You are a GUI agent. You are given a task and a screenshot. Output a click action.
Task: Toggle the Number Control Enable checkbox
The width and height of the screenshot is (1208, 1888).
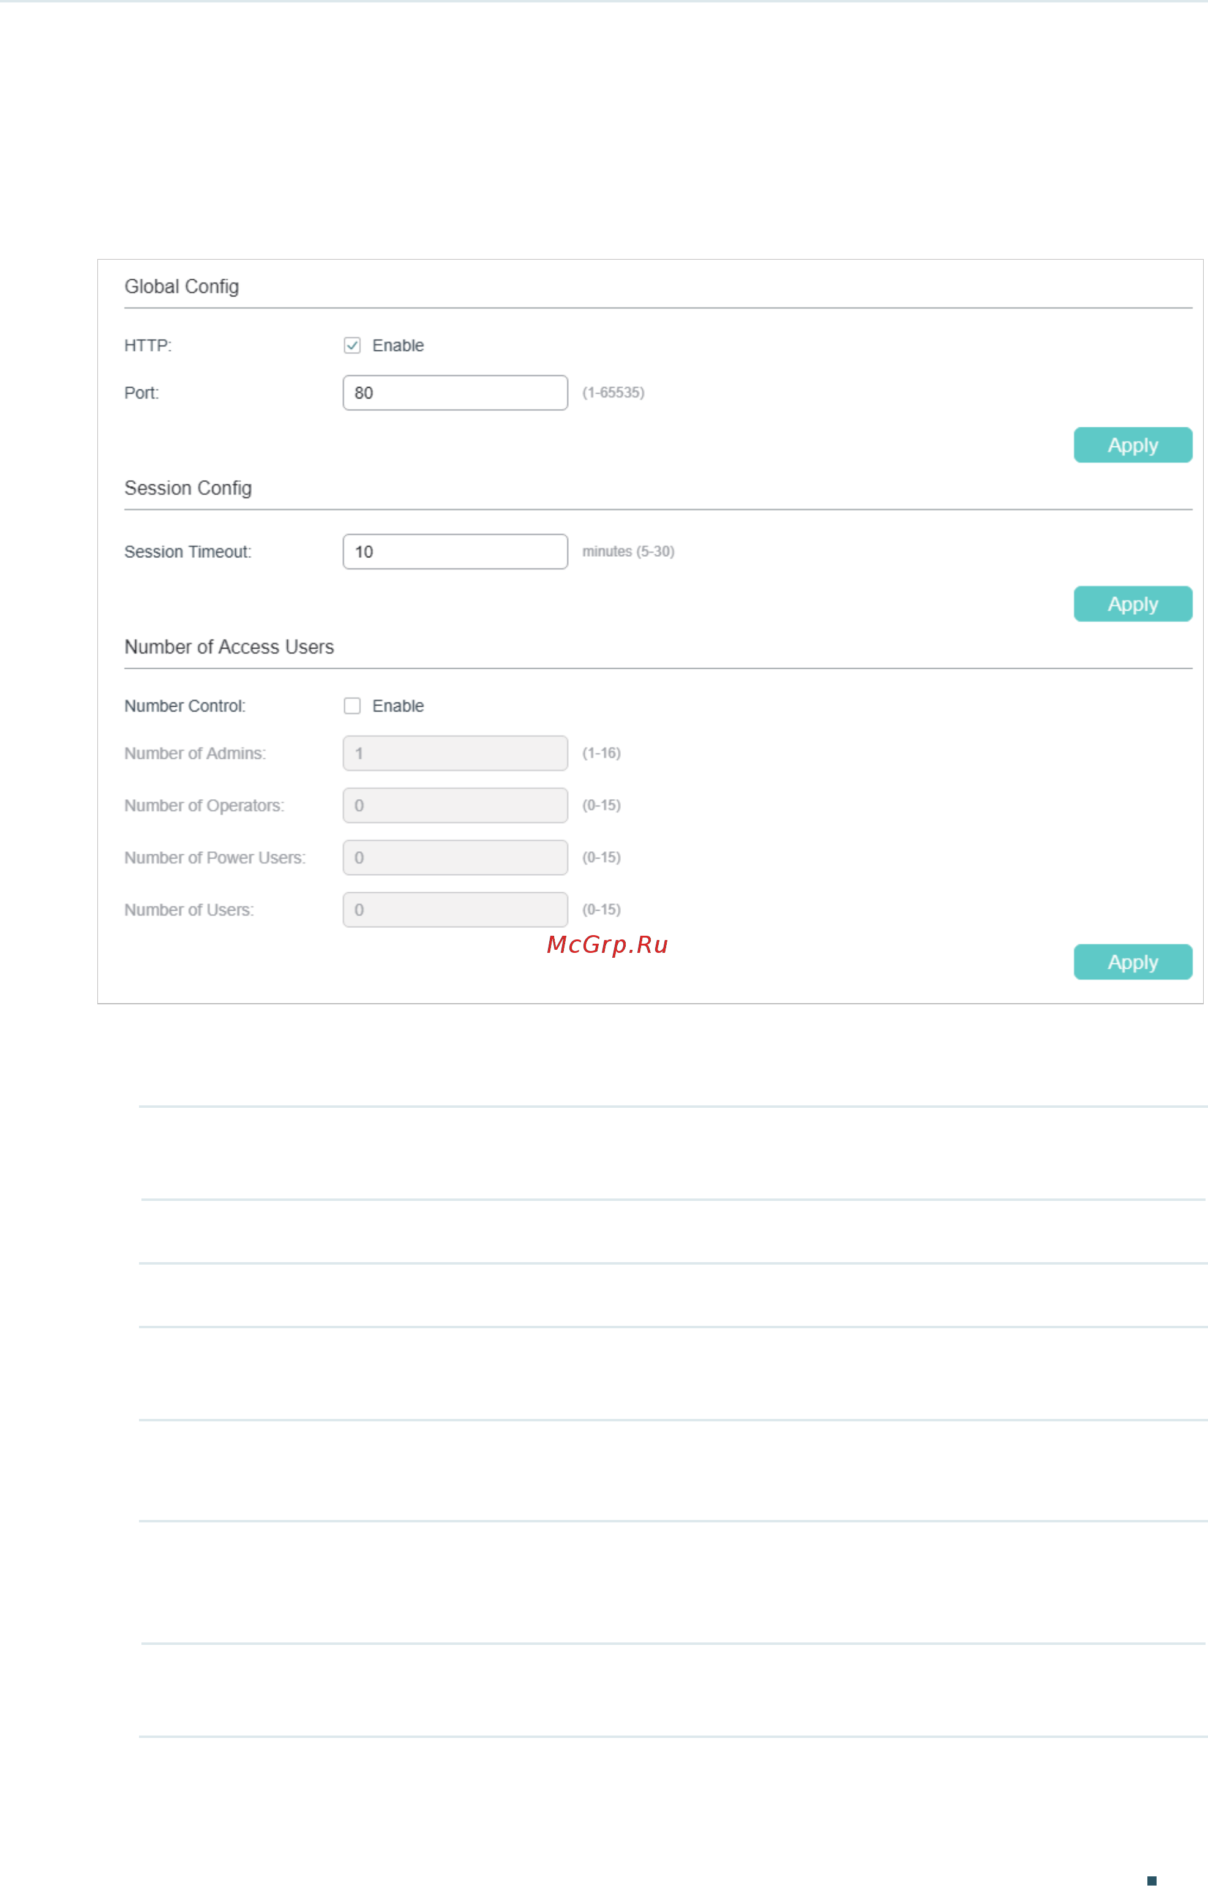pos(352,706)
